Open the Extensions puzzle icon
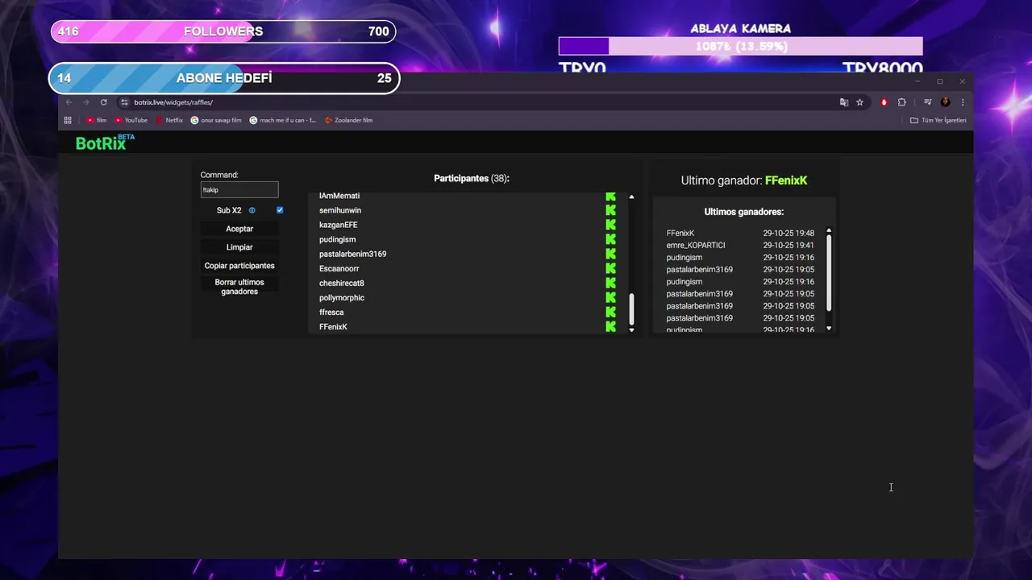The image size is (1032, 580). [x=902, y=102]
